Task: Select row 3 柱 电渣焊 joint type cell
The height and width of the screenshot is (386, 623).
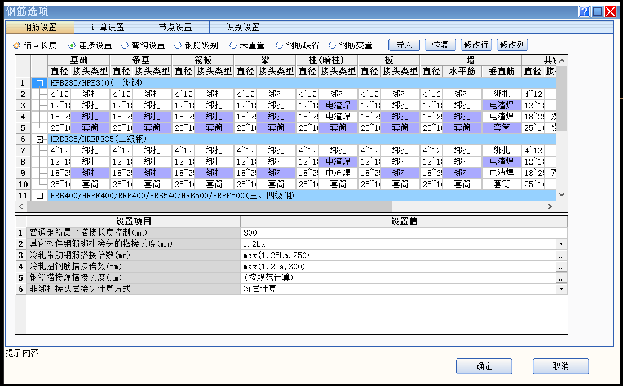Action: pyautogui.click(x=338, y=105)
